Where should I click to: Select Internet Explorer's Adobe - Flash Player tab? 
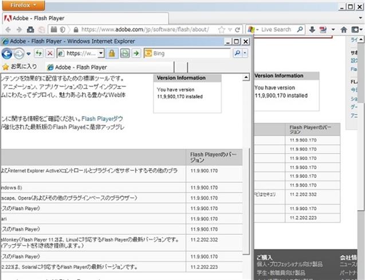[109, 67]
